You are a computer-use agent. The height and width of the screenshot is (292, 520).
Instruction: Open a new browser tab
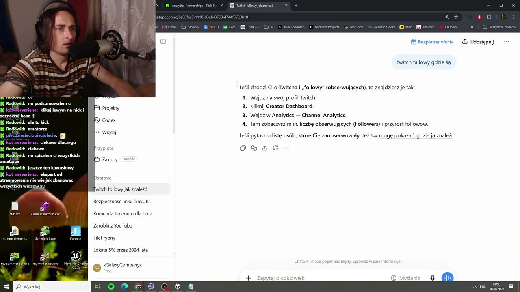296,6
